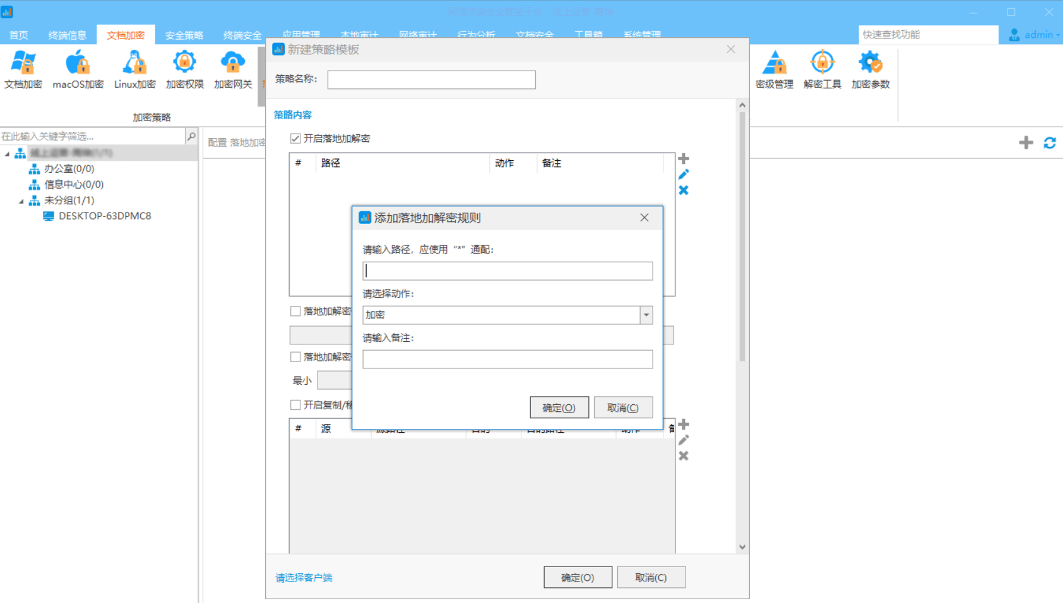Click the app logo in the title bar
Image resolution: width=1063 pixels, height=603 pixels.
click(8, 11)
